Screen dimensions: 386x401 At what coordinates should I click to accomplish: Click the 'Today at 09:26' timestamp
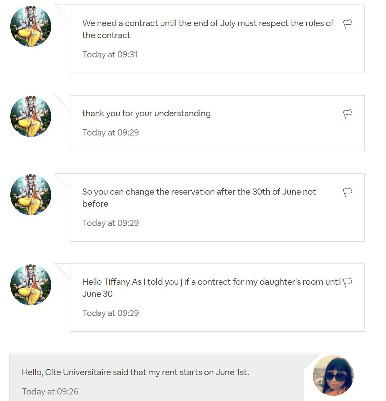click(x=50, y=391)
